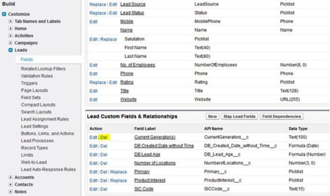Open the Lead Status field link
330x196 pixels.
132,12
